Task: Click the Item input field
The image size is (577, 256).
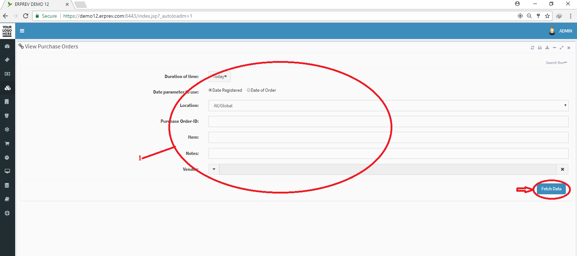Action: point(388,137)
